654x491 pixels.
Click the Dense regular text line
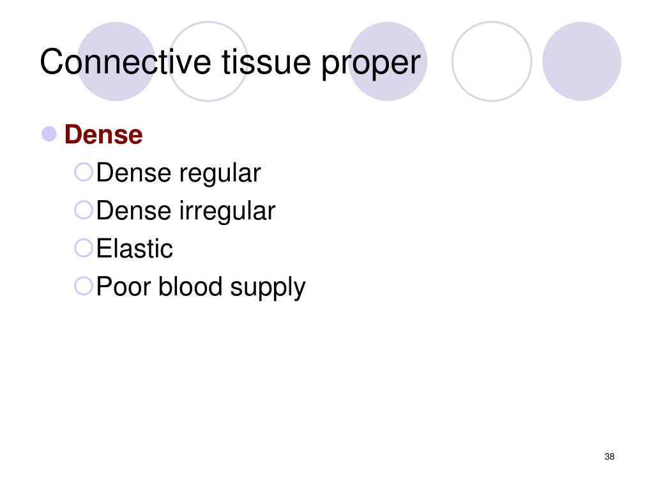point(179,173)
